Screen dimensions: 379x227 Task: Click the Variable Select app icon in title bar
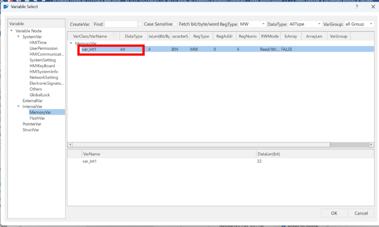click(6, 7)
